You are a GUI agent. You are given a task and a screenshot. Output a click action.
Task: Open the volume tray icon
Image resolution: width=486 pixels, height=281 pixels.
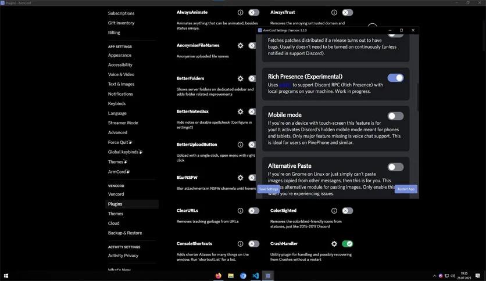[452, 276]
